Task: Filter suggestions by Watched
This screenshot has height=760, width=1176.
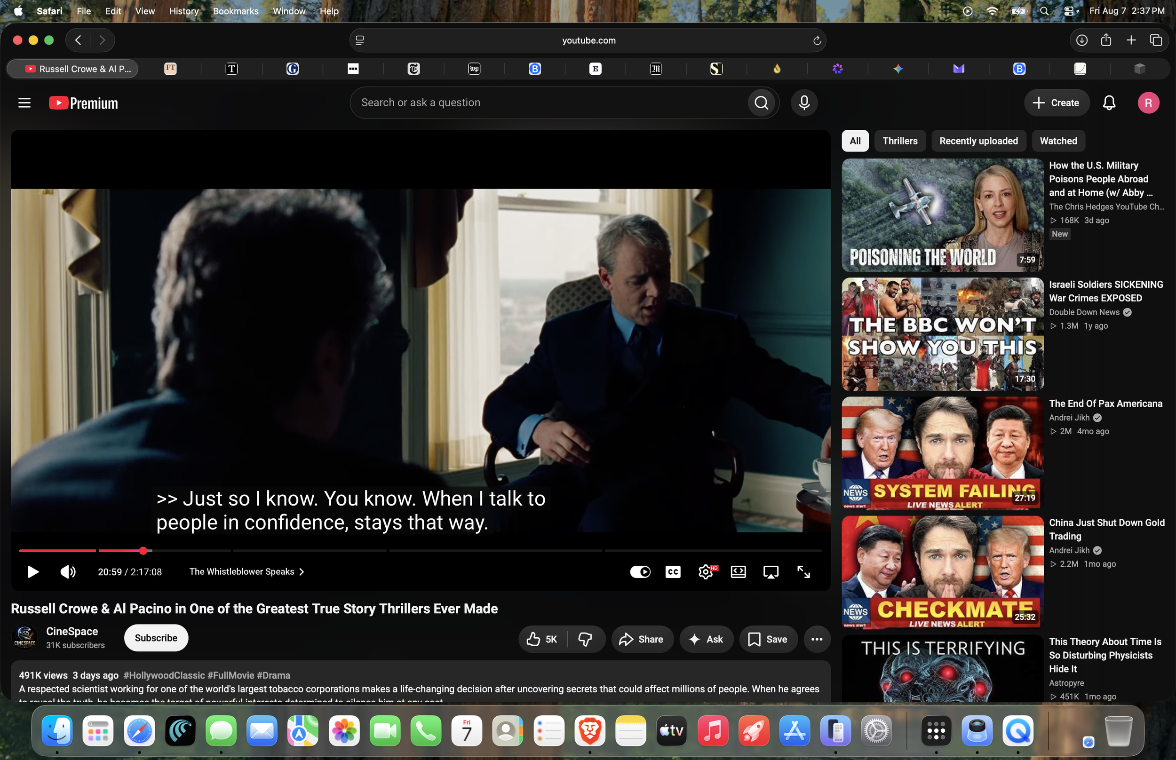Action: click(x=1058, y=141)
